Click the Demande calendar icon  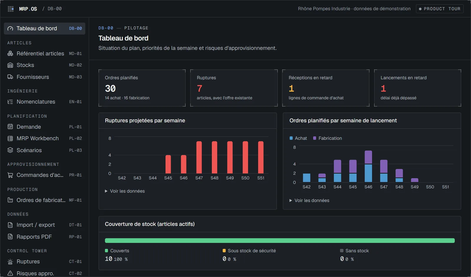(10, 127)
